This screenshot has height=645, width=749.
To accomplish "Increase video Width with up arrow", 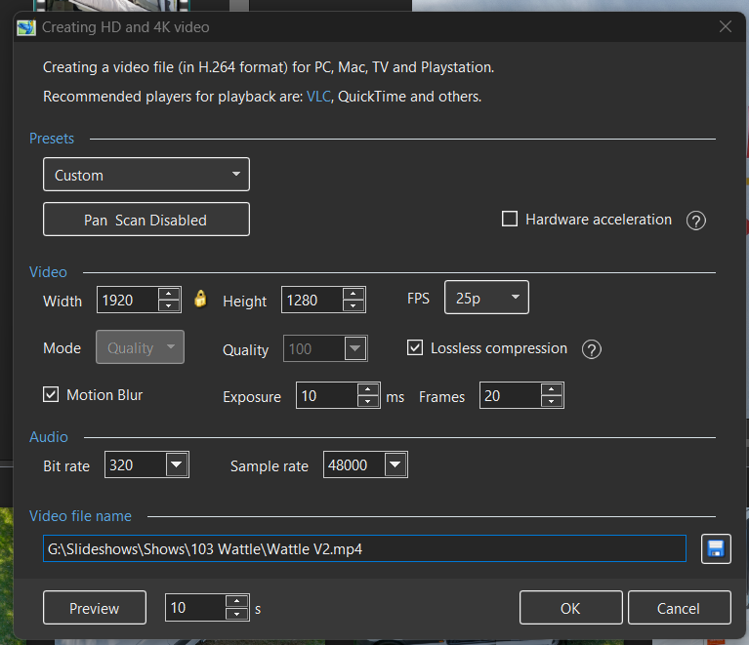I will pos(170,294).
